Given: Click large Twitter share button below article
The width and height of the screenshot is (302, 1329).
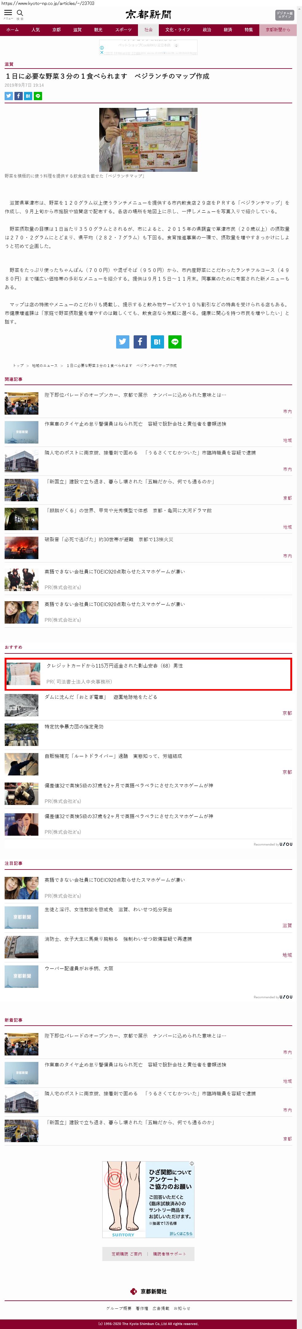Looking at the screenshot, I should point(123,341).
